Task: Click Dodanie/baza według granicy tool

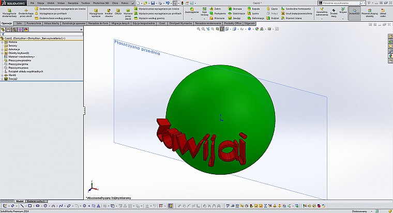Action: click(x=53, y=18)
